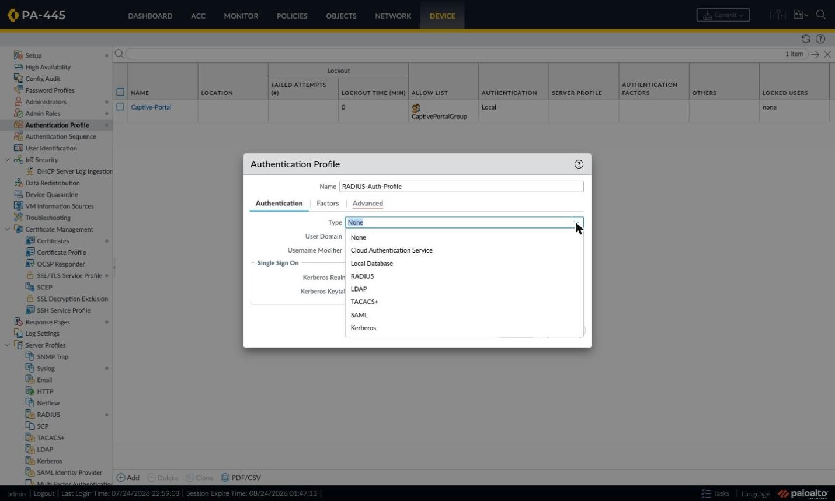Close the Type dropdown arrow
The height and width of the screenshot is (501, 835).
click(577, 222)
